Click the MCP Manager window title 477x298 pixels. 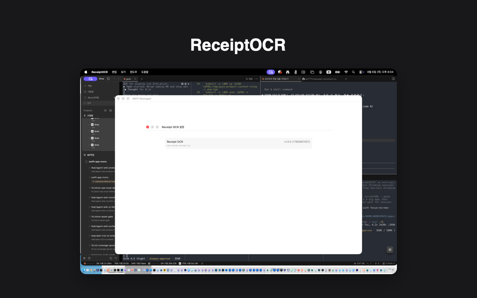142,99
